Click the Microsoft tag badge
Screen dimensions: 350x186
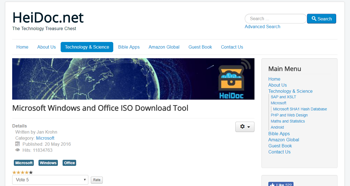click(24, 163)
